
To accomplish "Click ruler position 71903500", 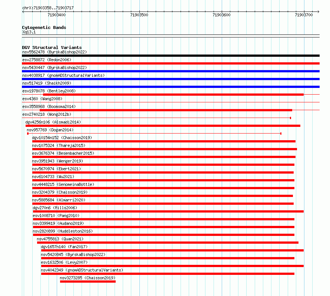I will click(x=139, y=15).
